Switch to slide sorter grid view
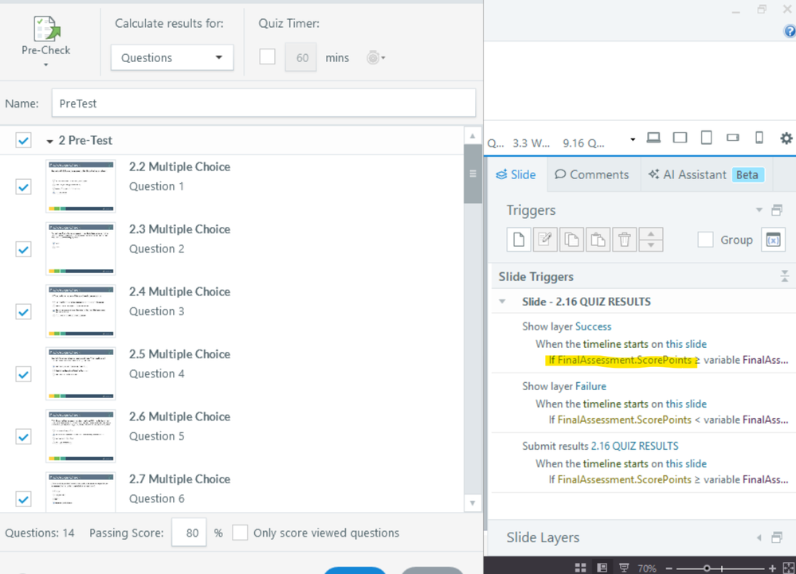 pyautogui.click(x=580, y=568)
